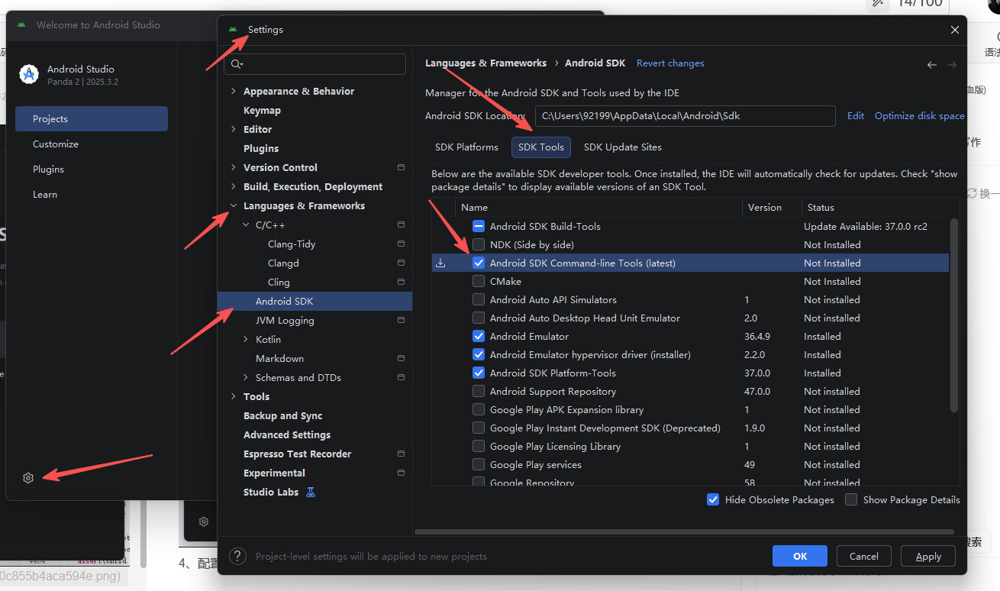The image size is (1000, 591).
Task: Click the project-level icon on the Clangd row
Action: pos(402,263)
